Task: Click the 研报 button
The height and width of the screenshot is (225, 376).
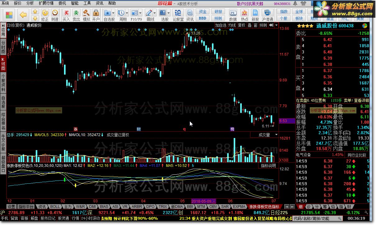Action: coord(218,11)
